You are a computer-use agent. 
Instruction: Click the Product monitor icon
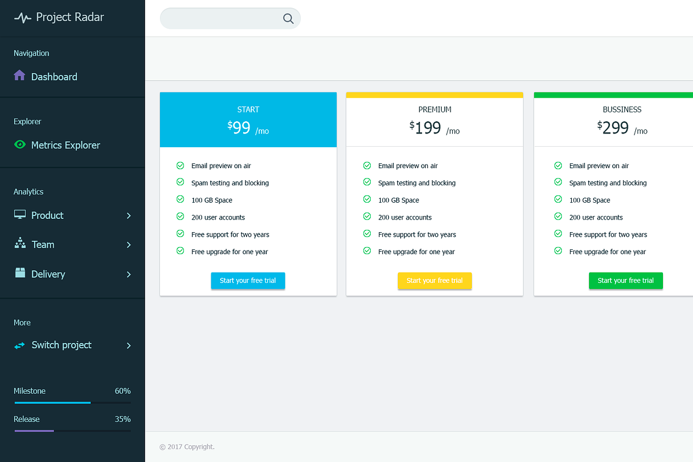(x=19, y=215)
